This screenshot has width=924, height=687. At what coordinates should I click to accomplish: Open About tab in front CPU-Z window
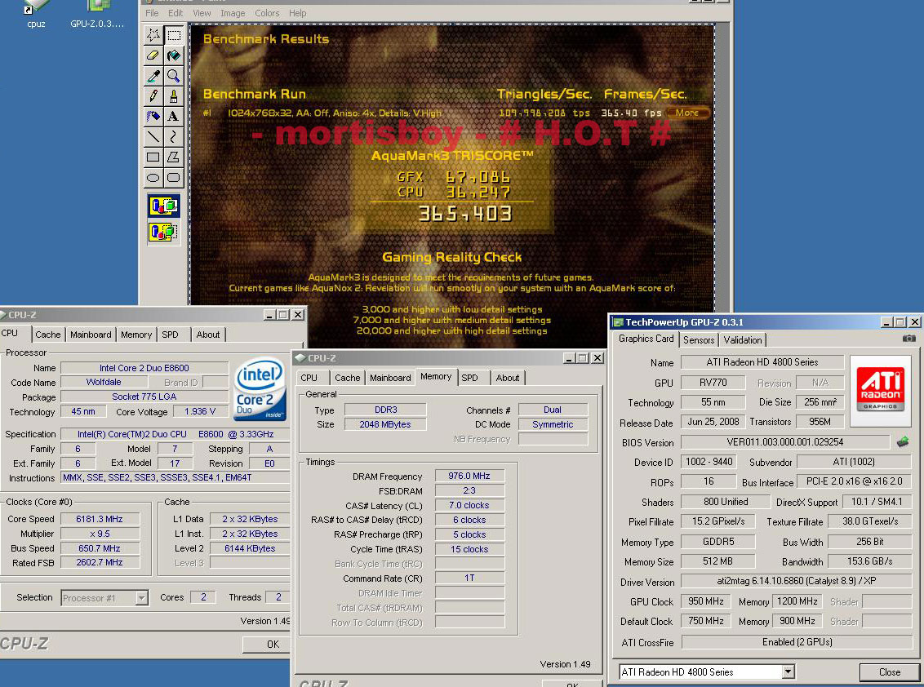(x=508, y=379)
